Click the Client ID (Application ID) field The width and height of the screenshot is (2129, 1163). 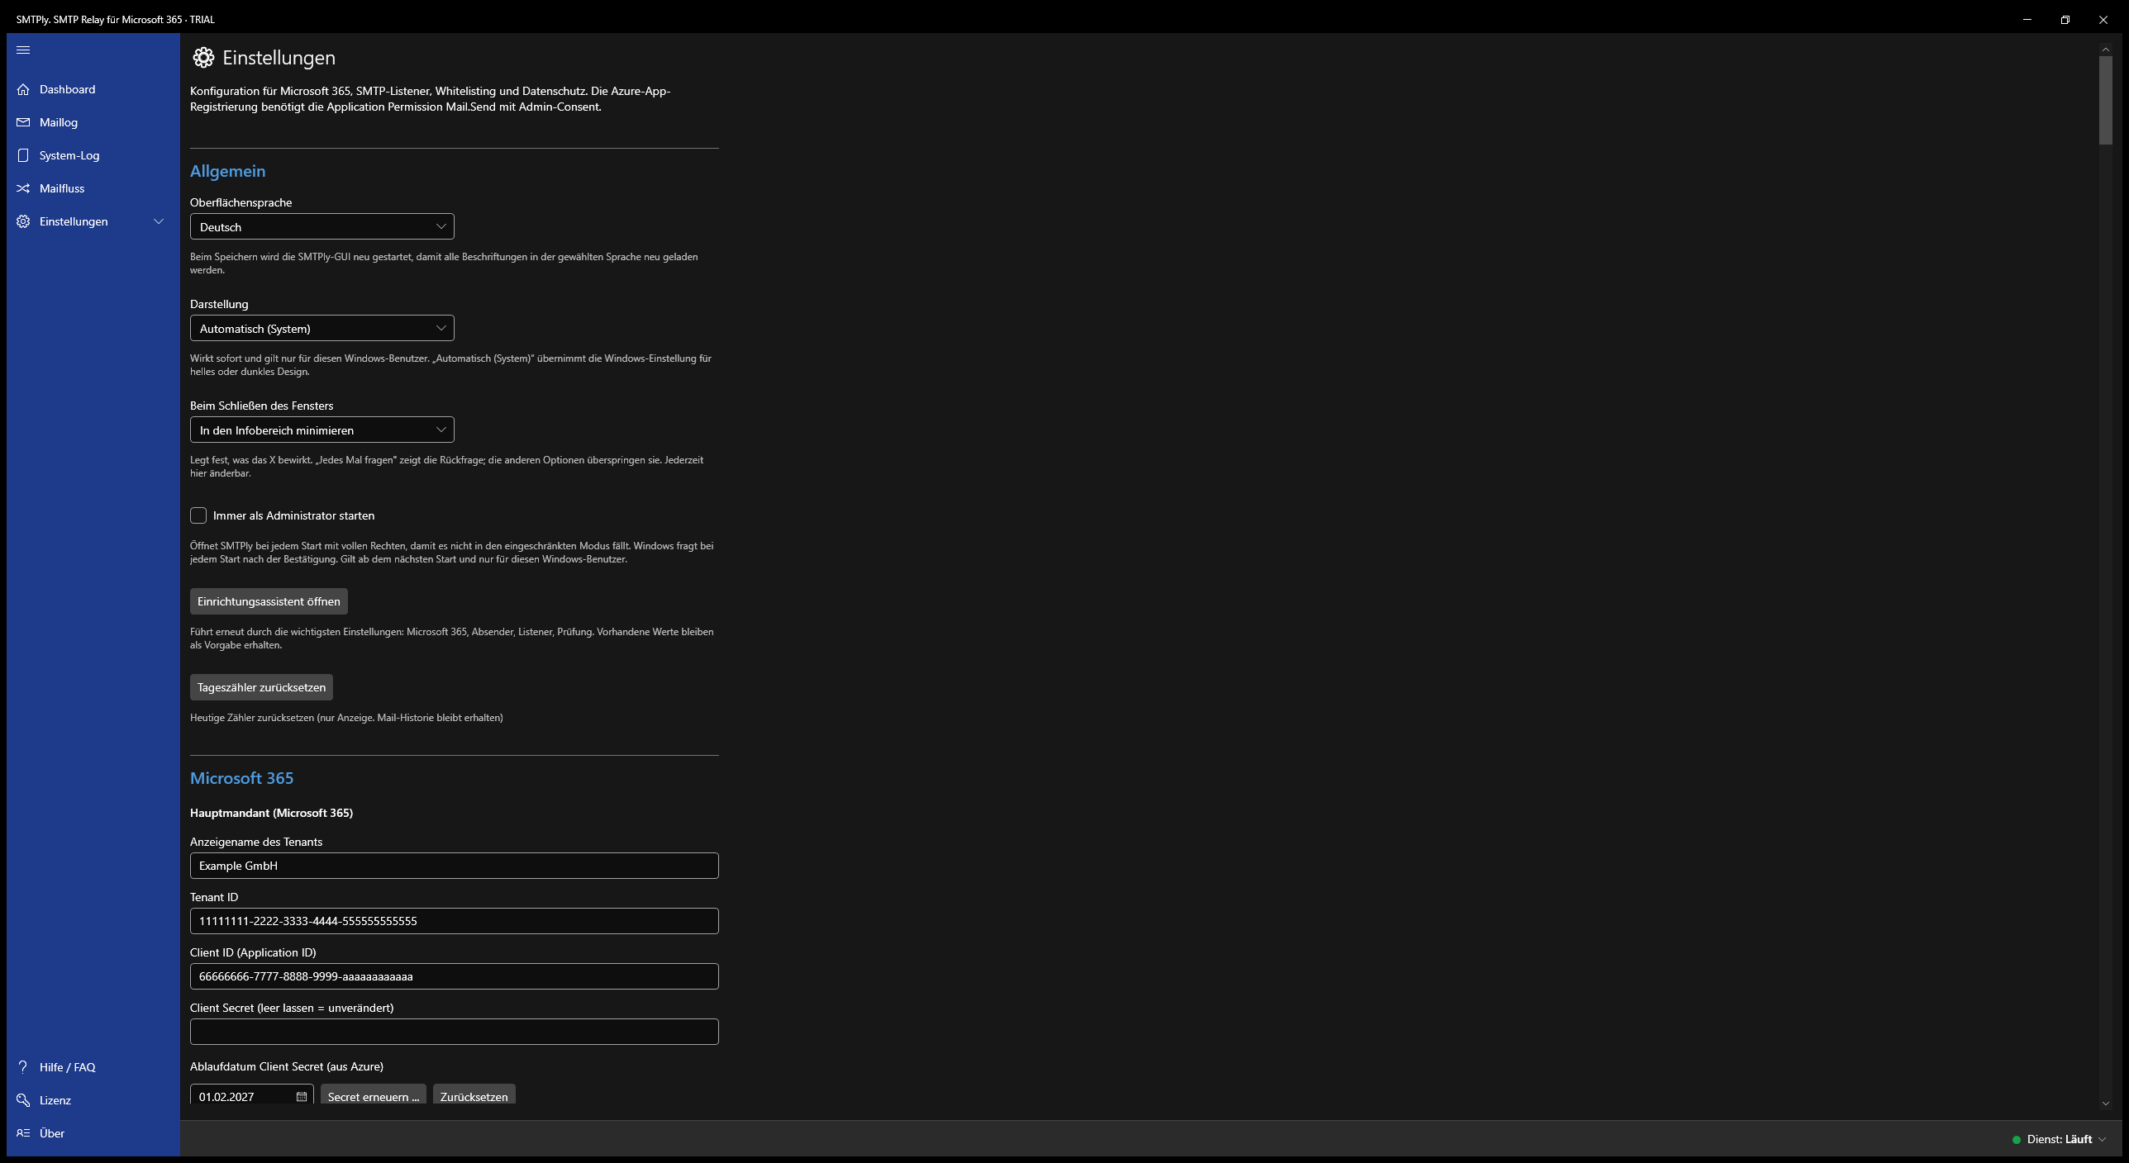[x=455, y=976]
